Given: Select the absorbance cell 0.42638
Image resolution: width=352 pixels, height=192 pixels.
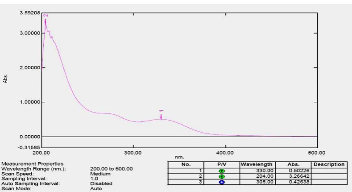Looking at the screenshot, I should coord(293,182).
